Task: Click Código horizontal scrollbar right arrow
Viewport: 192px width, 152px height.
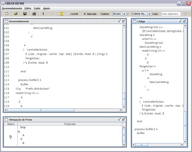Action: [x=182, y=145]
